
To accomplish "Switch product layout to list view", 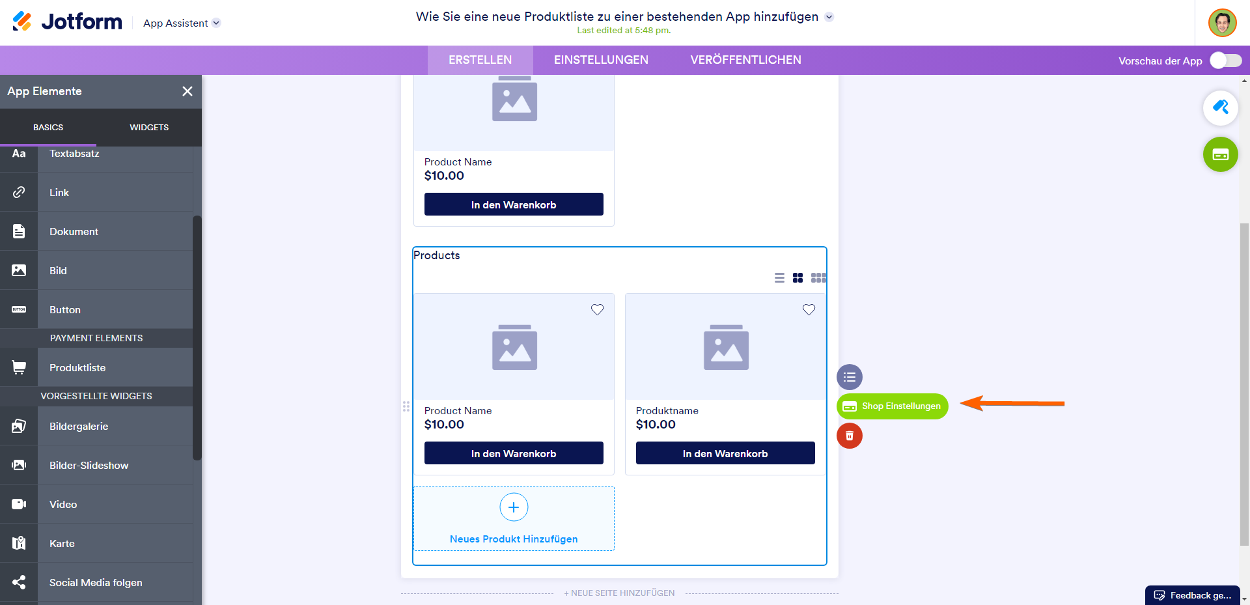I will click(779, 278).
